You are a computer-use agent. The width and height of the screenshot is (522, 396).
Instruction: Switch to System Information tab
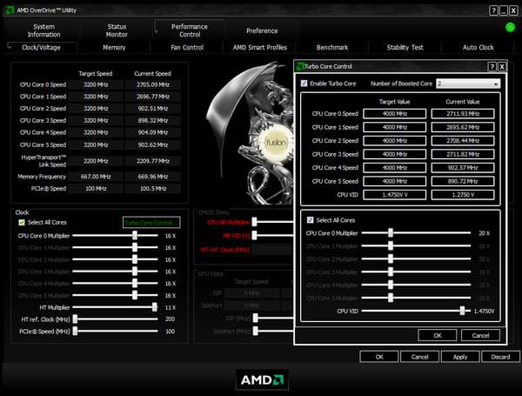pos(44,30)
